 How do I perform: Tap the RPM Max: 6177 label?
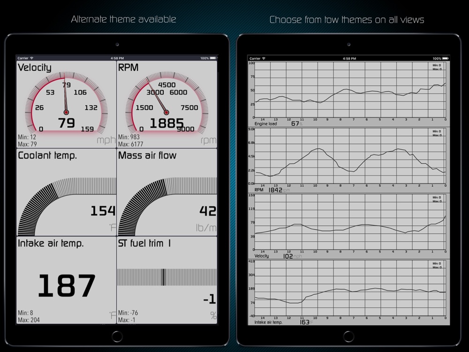coord(130,144)
